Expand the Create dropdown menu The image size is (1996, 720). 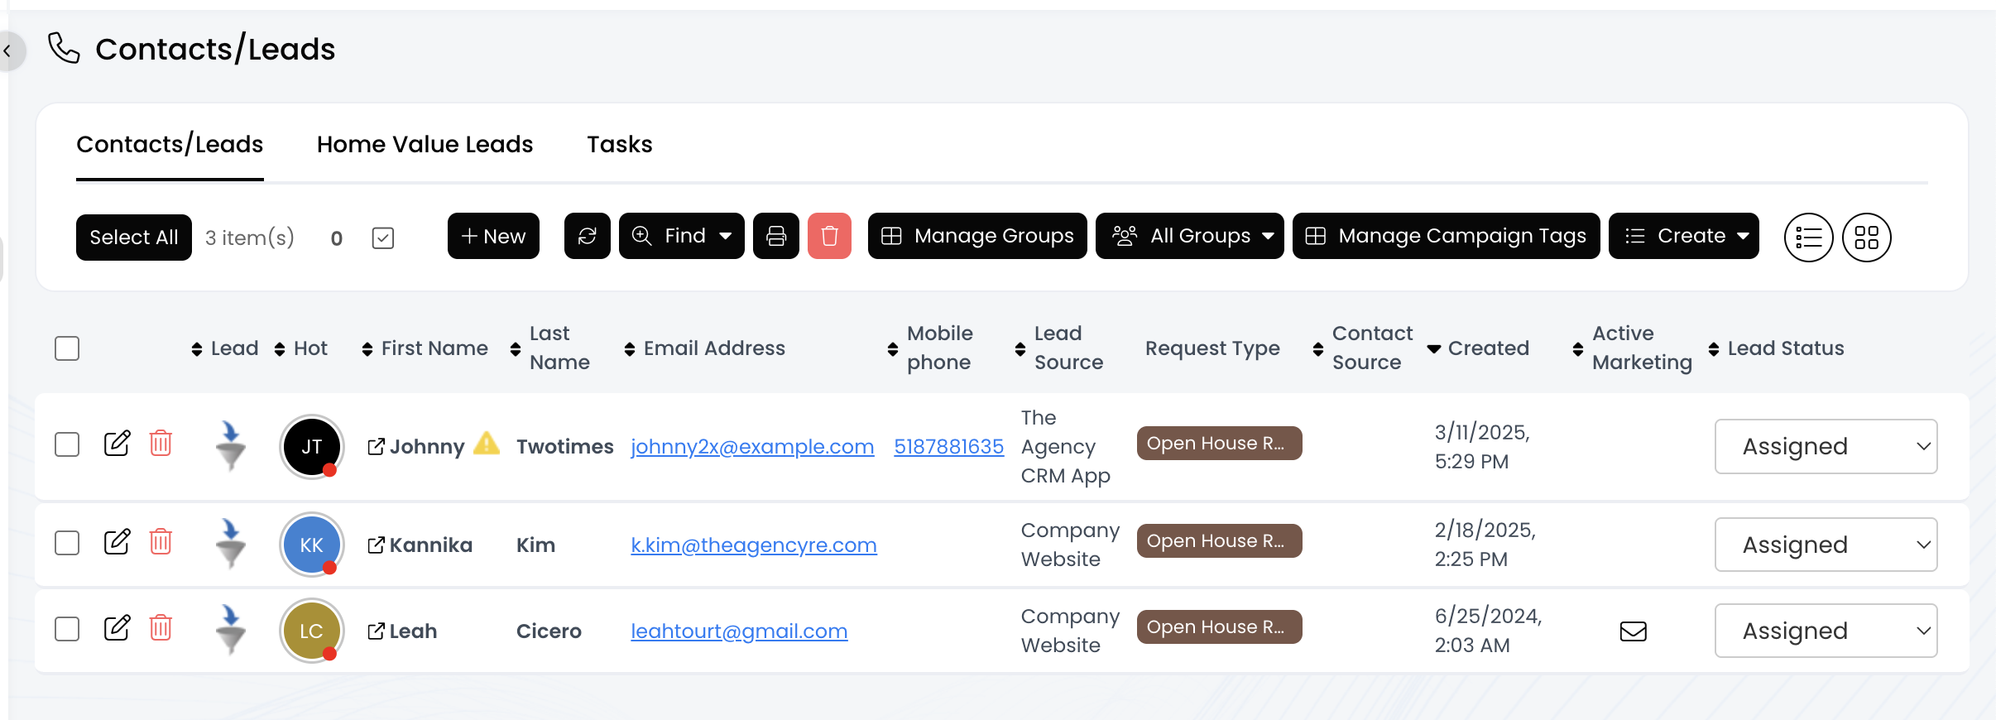tap(1683, 237)
